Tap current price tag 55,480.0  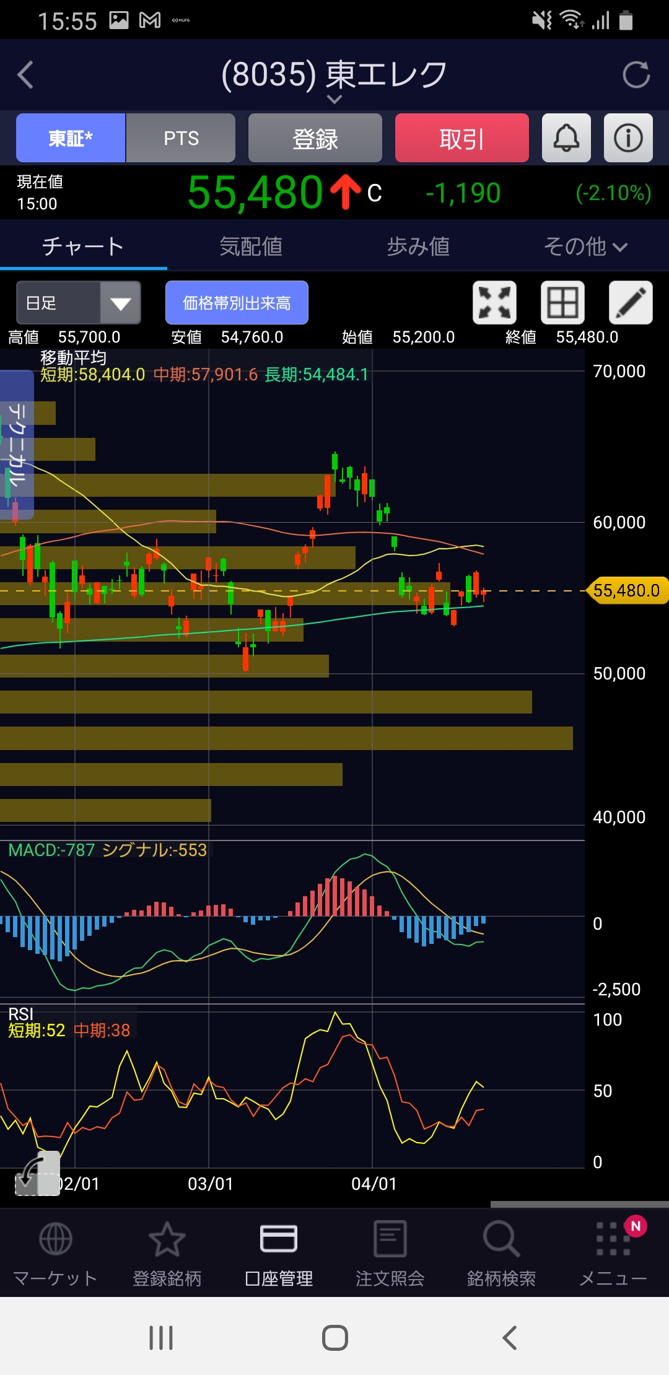(627, 590)
